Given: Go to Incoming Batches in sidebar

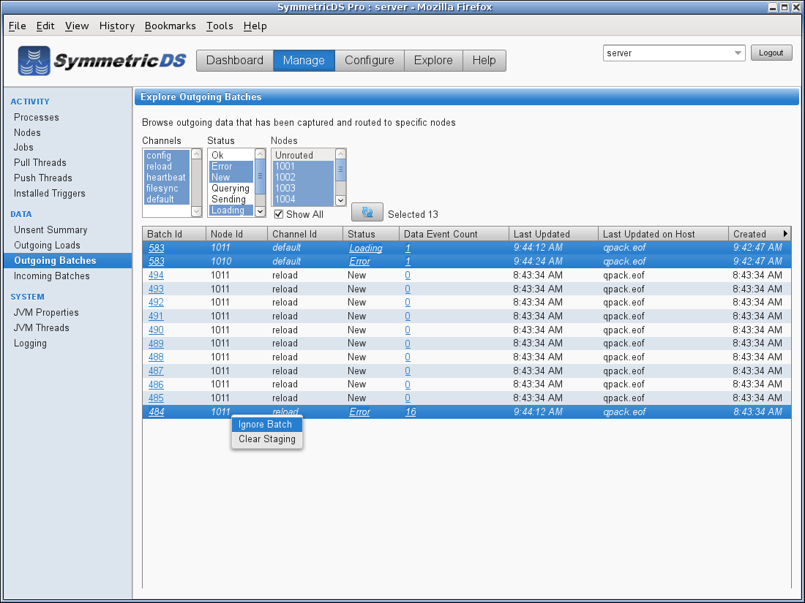Looking at the screenshot, I should point(52,276).
